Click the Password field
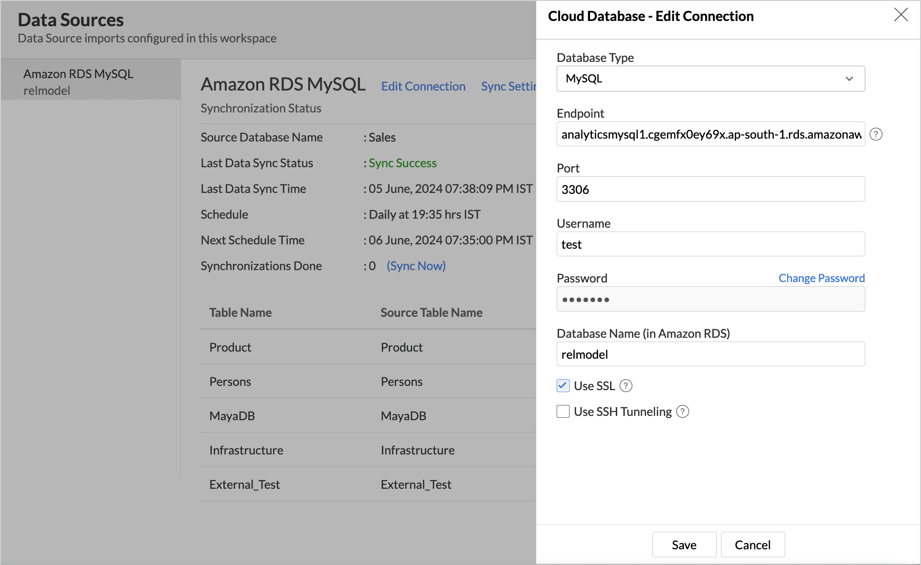This screenshot has height=565, width=921. tap(711, 299)
